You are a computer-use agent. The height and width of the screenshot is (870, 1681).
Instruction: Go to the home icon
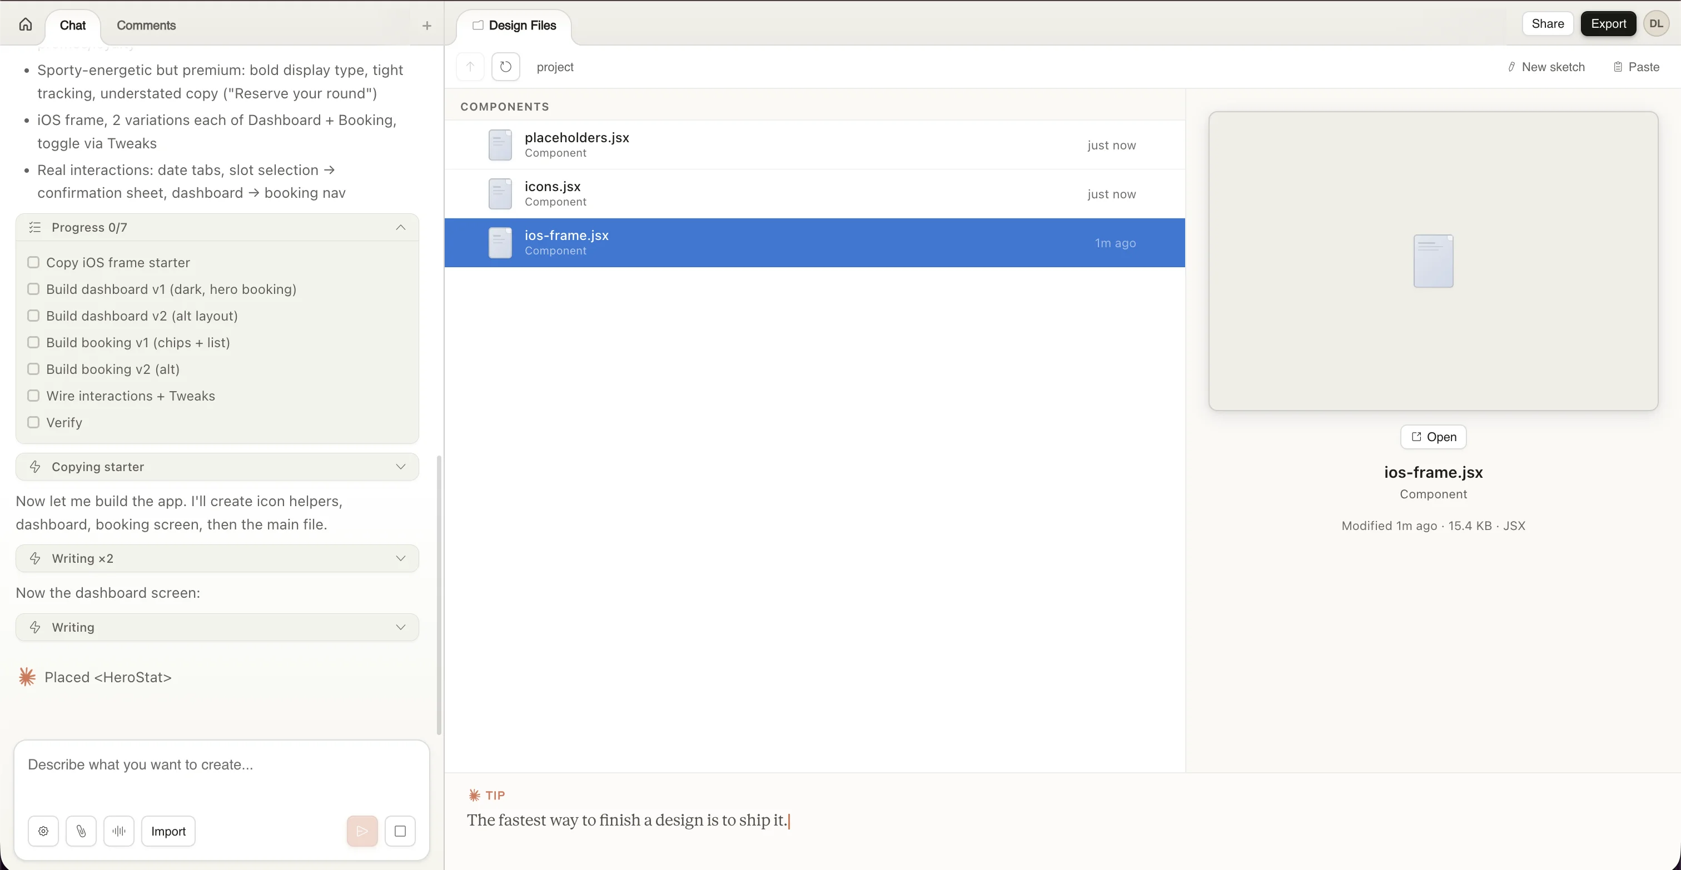[26, 25]
